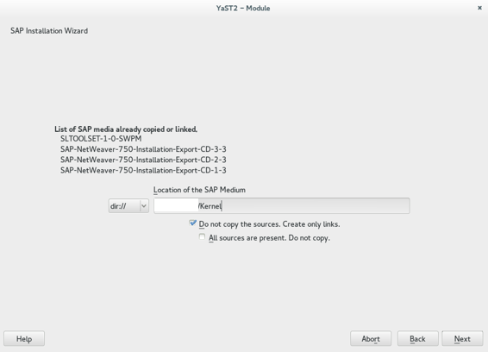Go Back to the previous wizard step
The height and width of the screenshot is (352, 488).
point(417,338)
